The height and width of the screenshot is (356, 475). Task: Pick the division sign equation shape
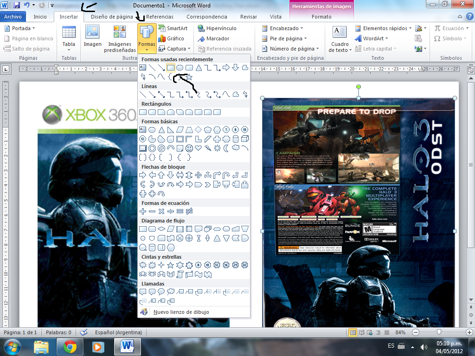(x=171, y=211)
